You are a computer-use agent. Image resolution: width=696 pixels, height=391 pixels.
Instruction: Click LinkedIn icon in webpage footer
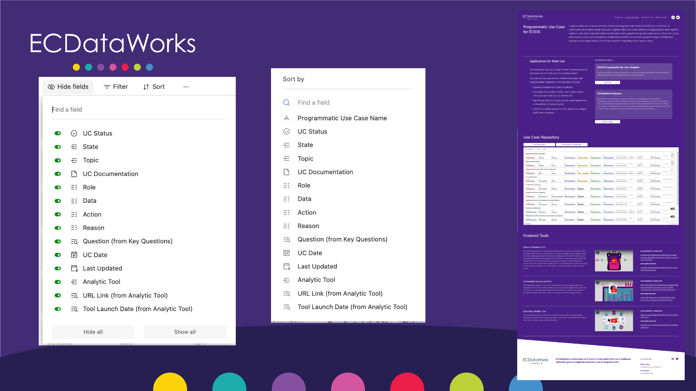pos(673,359)
